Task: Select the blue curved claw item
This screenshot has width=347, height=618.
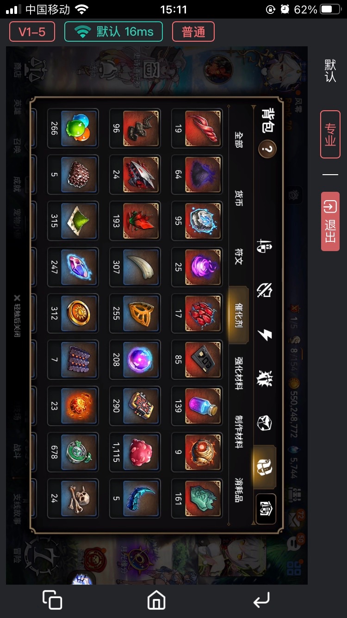Action: click(135, 498)
